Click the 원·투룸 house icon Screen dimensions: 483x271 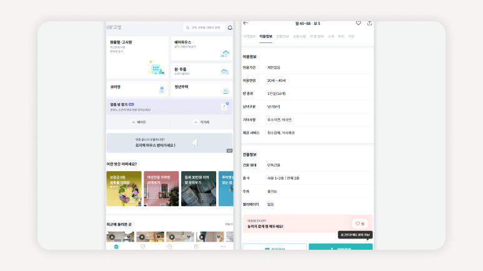224,72
